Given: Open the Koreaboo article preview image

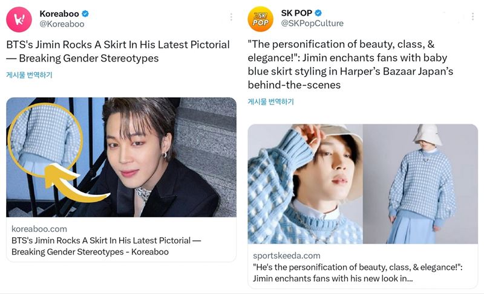Looking at the screenshot, I should click(x=122, y=158).
